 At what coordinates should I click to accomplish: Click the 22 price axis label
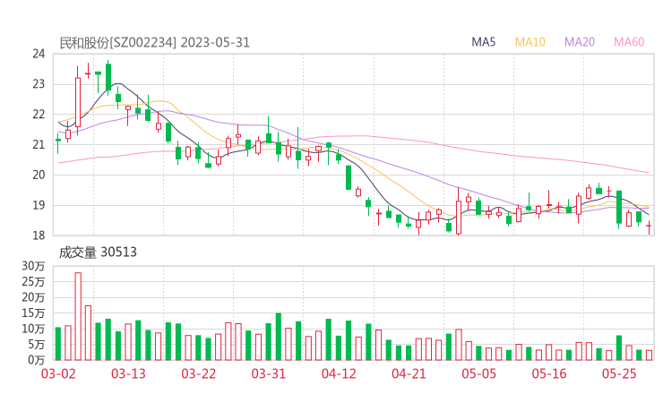(x=39, y=115)
